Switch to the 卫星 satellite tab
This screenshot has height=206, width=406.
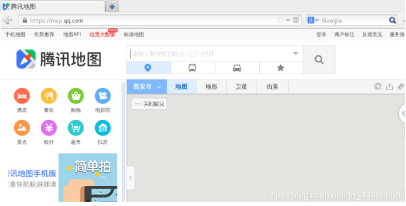click(241, 87)
